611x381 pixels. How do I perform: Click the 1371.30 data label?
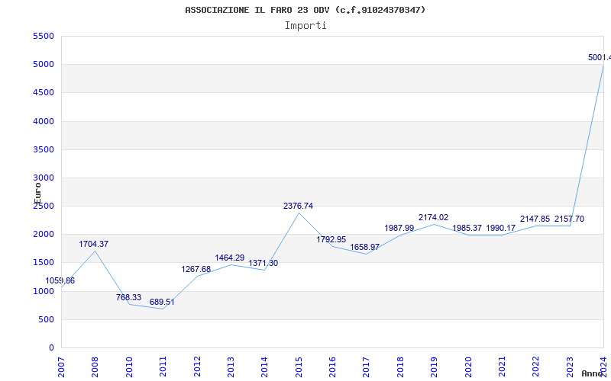coord(263,263)
